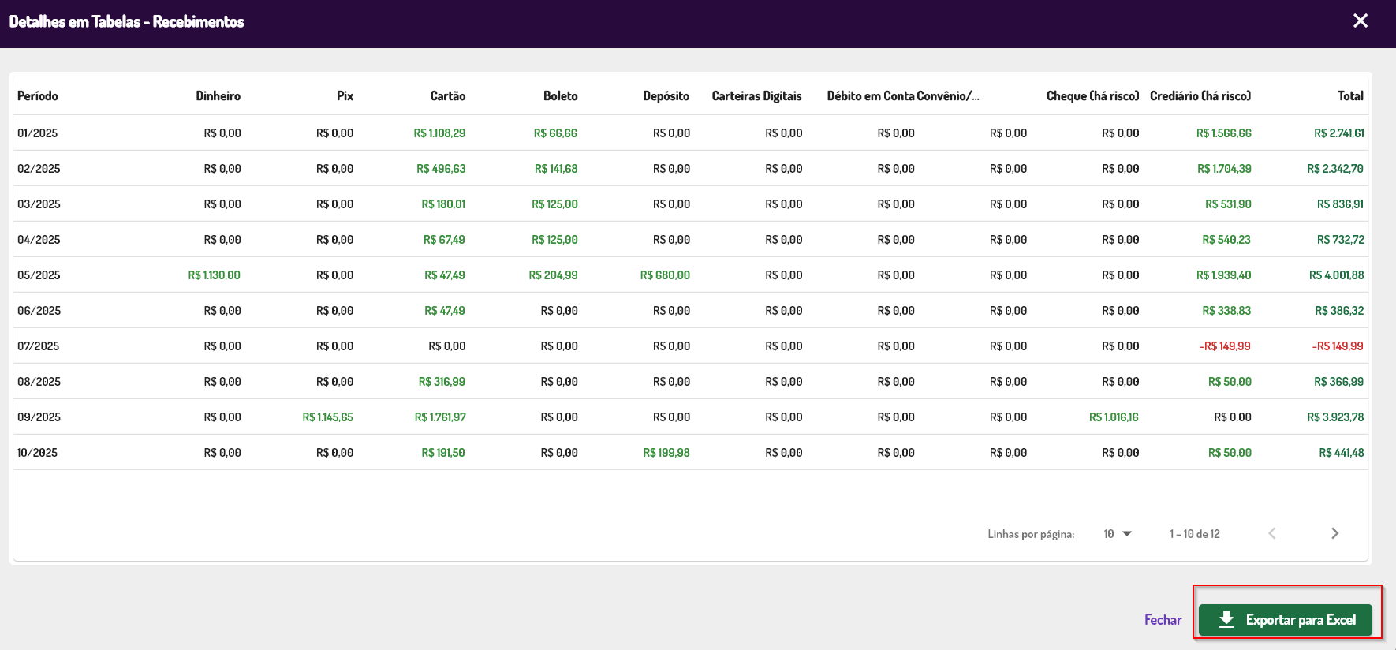Screen dimensions: 1396x650
Task: Click the Cheque (há risco) column header
Action: click(1093, 95)
